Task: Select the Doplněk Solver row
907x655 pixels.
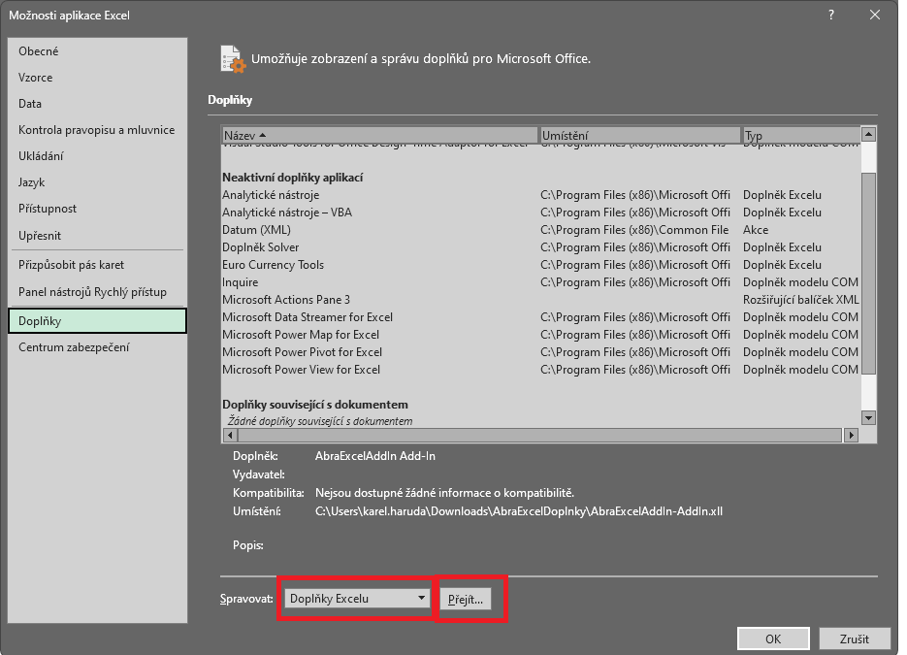Action: pyautogui.click(x=540, y=247)
